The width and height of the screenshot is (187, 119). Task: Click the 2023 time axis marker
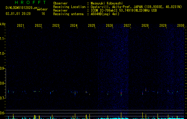click(56, 25)
